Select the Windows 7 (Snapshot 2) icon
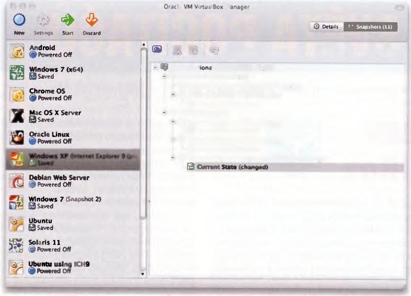 pyautogui.click(x=16, y=202)
